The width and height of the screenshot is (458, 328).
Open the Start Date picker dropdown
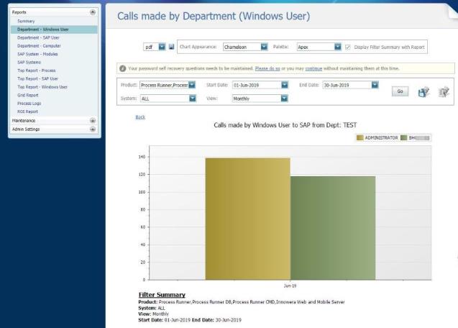tap(285, 85)
